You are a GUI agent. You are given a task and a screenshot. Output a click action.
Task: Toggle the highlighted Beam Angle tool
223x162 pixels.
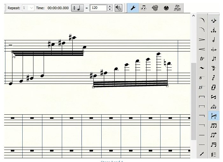pyautogui.click(x=214, y=116)
